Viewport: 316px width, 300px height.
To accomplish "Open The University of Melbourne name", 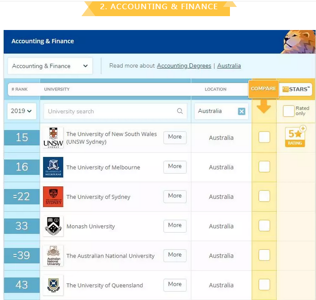I will pyautogui.click(x=103, y=167).
